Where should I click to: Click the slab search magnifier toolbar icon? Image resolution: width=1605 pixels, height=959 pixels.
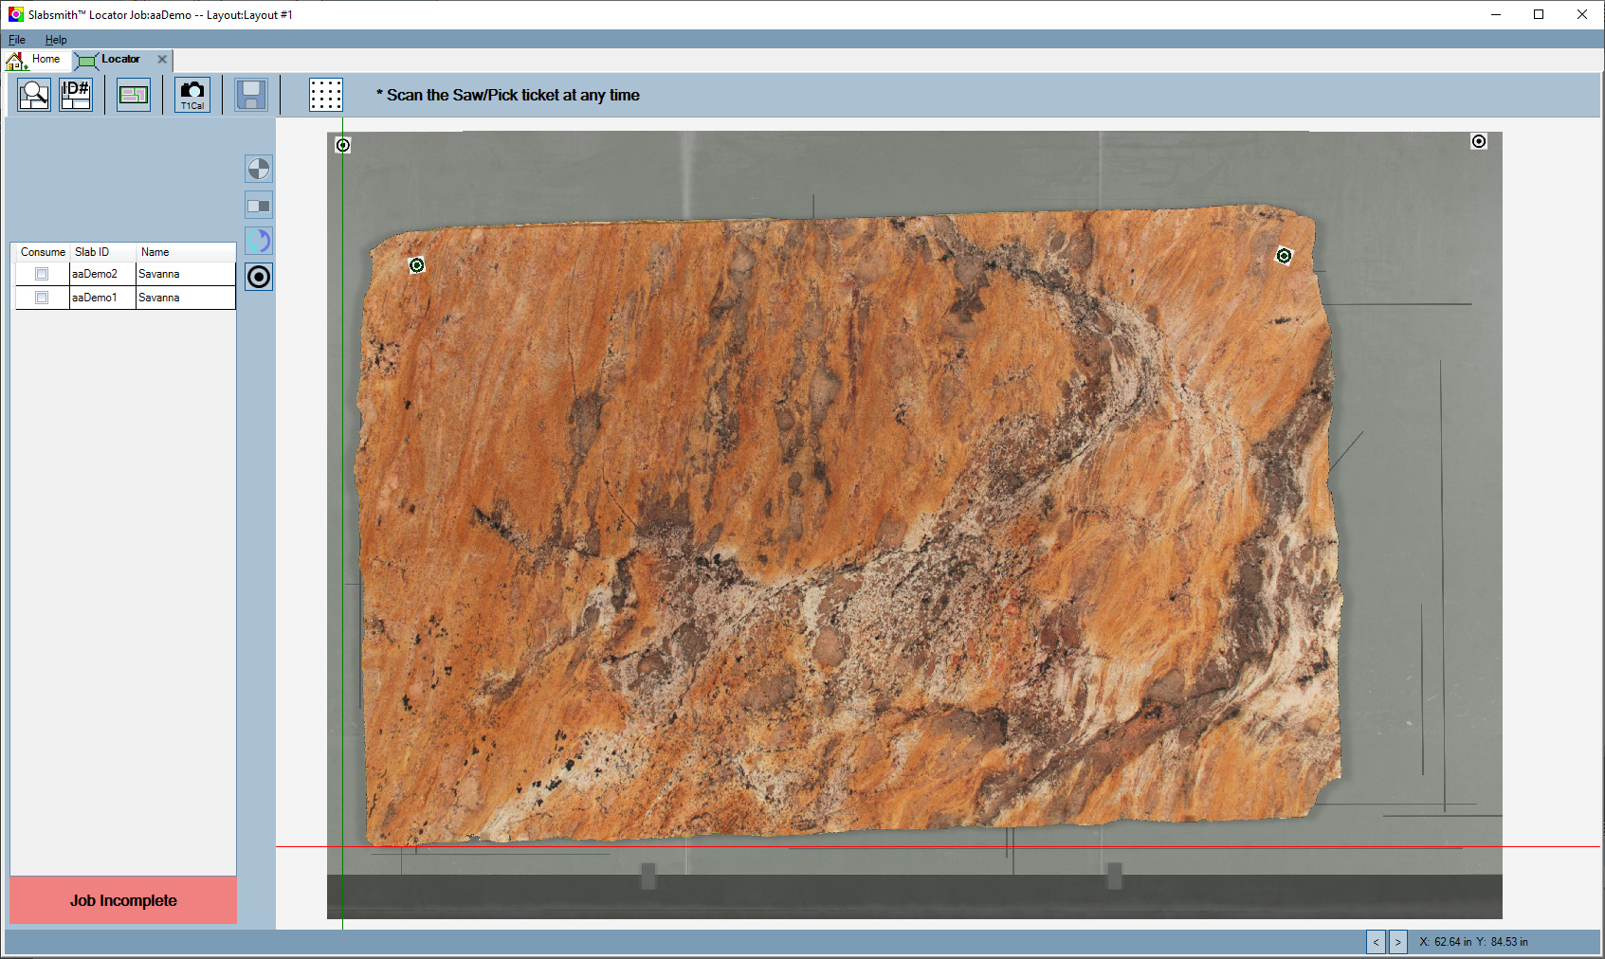pyautogui.click(x=34, y=95)
